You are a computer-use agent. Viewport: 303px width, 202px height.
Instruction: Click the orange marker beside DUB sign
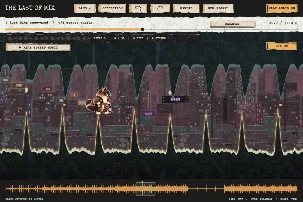[x=65, y=105]
